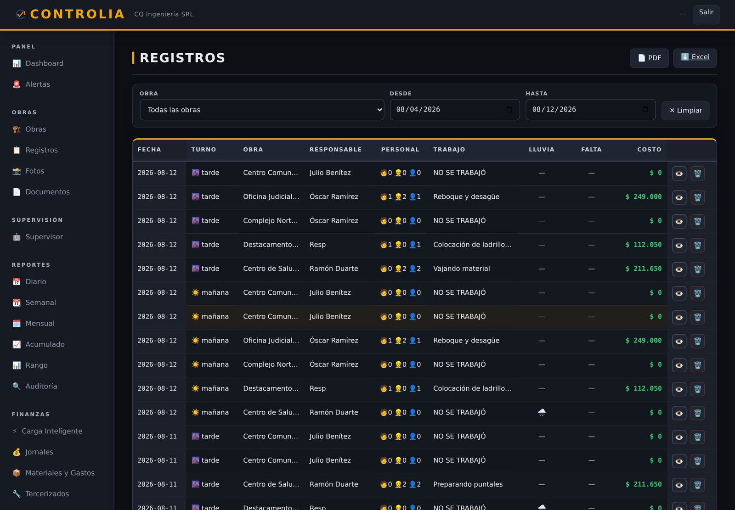View the Colocación de ladrillo tarde record

pos(679,245)
